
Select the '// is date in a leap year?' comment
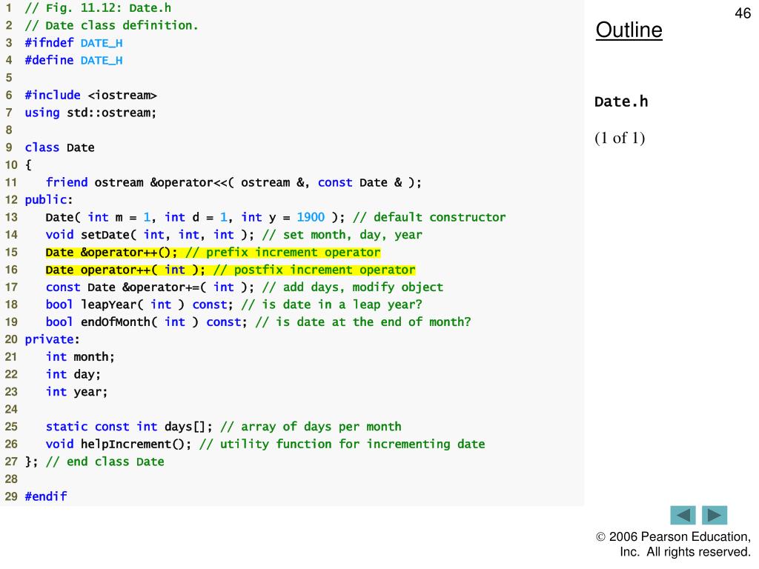[x=331, y=305]
